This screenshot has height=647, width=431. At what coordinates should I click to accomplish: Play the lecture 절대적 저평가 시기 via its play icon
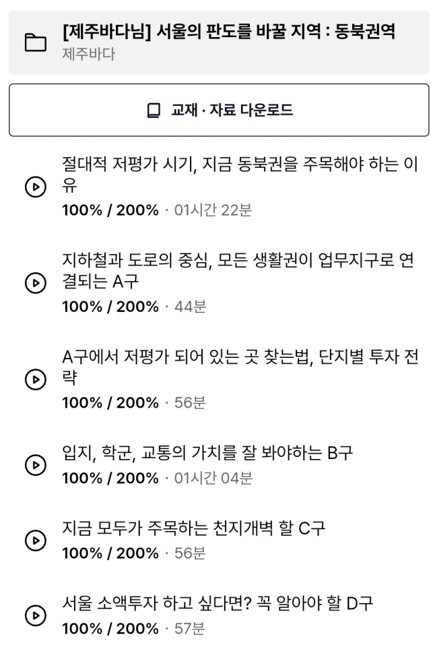coord(36,187)
